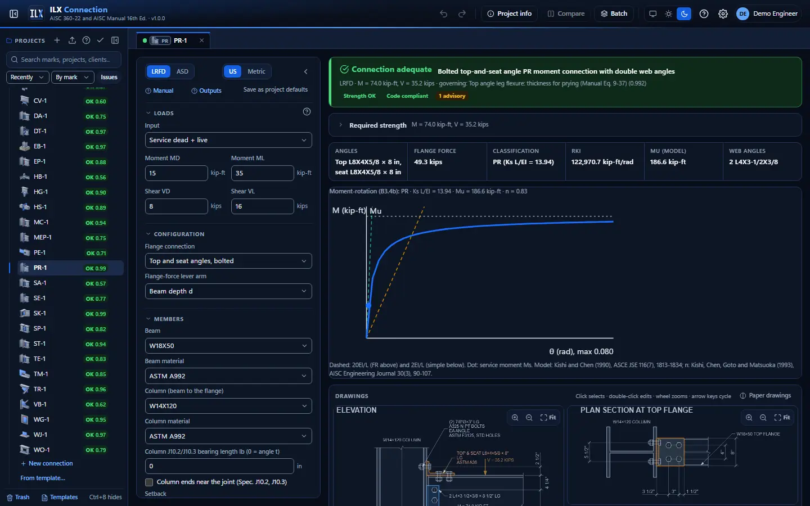Toggle the left sidebar panel icon in header

(x=14, y=13)
